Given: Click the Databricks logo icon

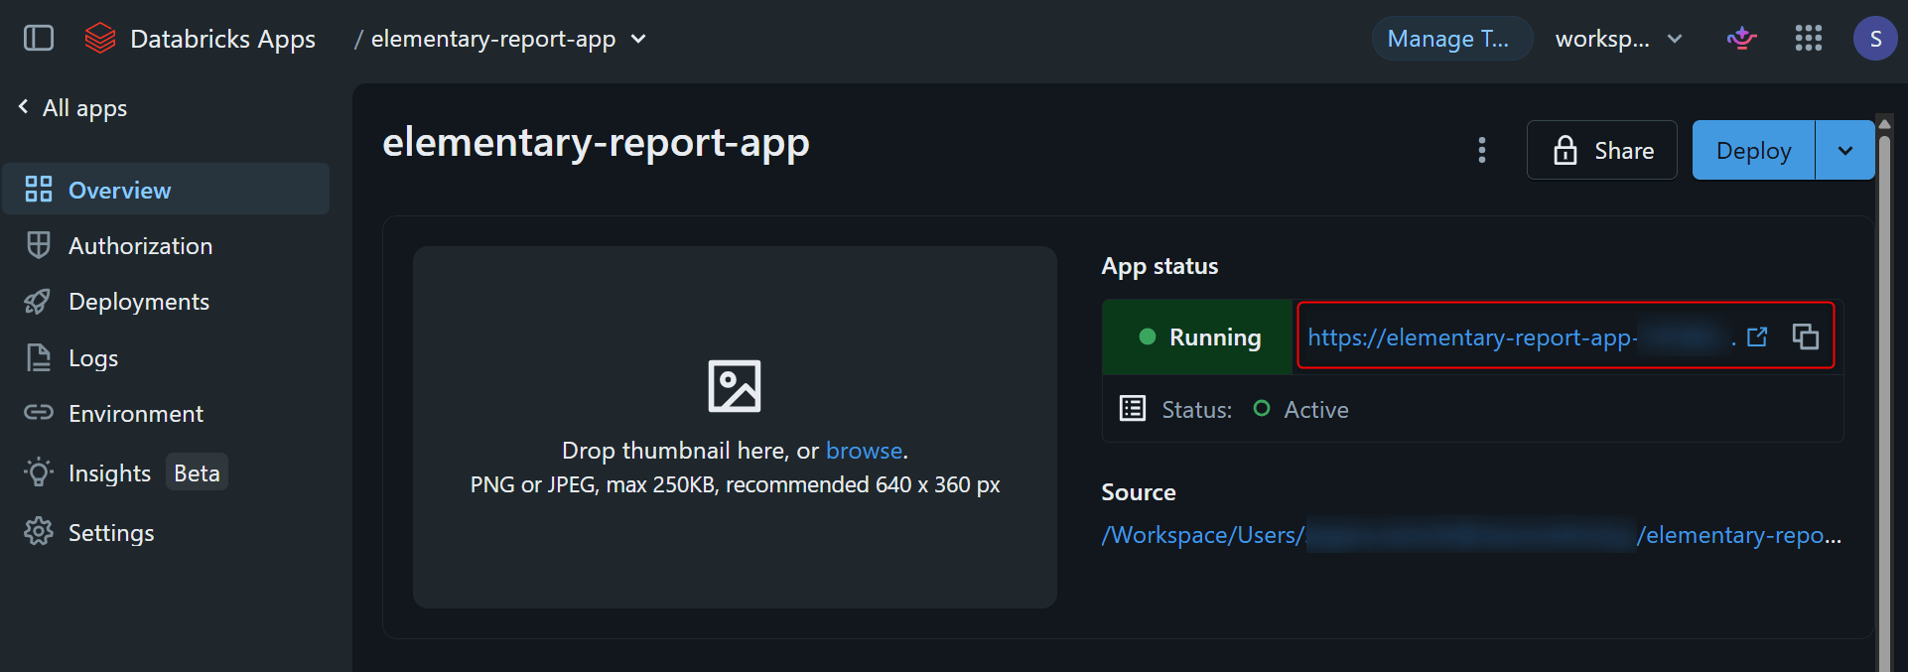Looking at the screenshot, I should pyautogui.click(x=100, y=39).
